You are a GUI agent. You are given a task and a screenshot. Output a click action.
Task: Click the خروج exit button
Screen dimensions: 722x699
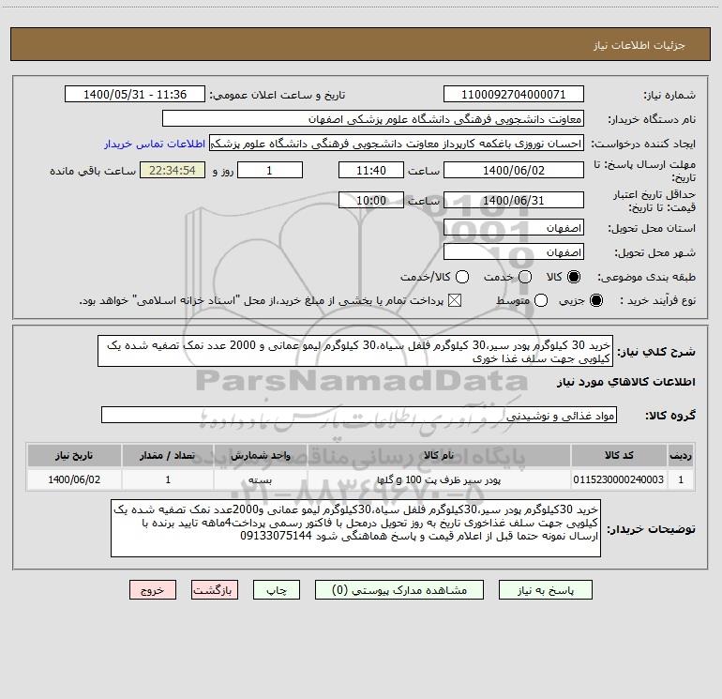click(x=153, y=590)
